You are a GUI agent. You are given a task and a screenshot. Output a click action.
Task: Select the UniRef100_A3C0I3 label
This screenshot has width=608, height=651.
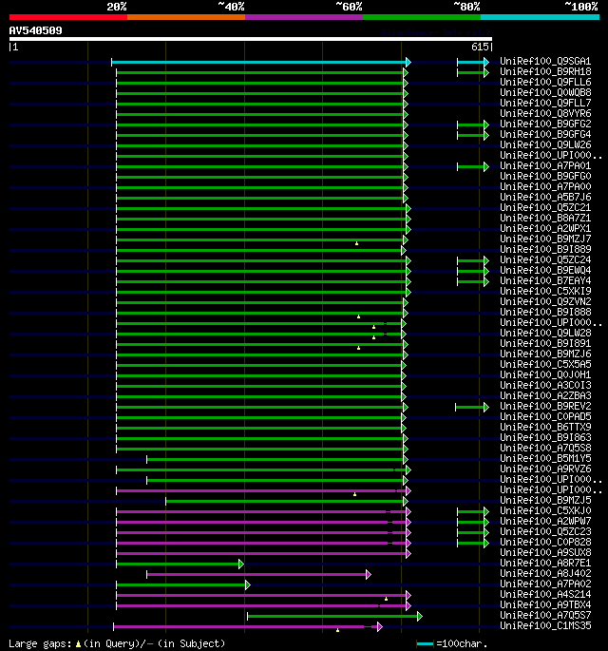tap(545, 386)
